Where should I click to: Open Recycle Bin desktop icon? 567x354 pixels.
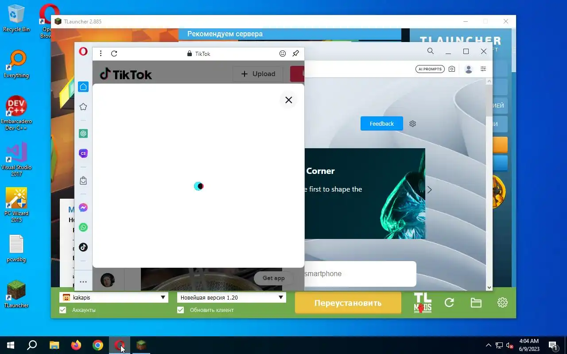(x=16, y=18)
